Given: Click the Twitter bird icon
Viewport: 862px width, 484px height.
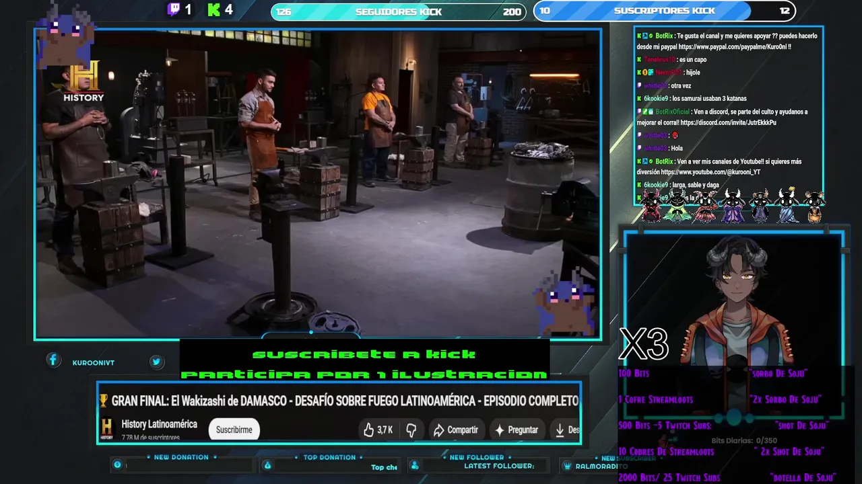Looking at the screenshot, I should [x=156, y=362].
